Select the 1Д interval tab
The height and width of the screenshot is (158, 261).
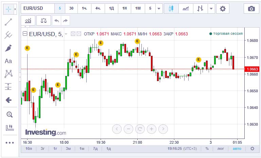[x=111, y=9]
